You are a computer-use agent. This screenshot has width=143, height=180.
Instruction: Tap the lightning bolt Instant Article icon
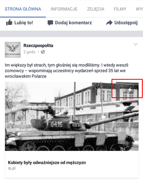(130, 90)
